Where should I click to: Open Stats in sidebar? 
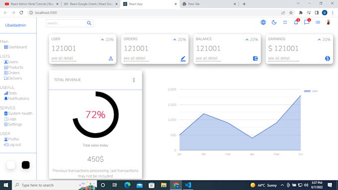tap(10, 93)
